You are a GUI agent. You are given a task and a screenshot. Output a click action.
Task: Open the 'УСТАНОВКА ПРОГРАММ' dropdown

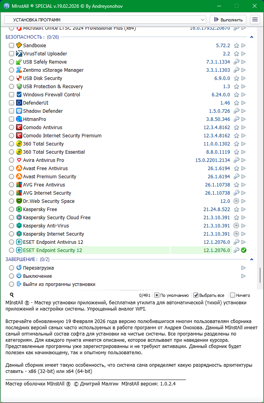[105, 20]
